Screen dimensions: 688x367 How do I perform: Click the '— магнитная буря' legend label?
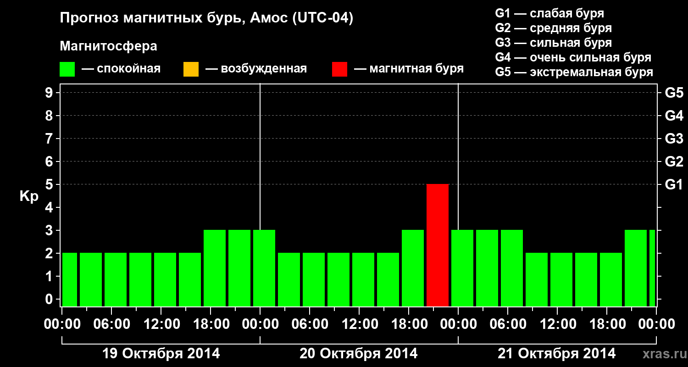coord(409,69)
